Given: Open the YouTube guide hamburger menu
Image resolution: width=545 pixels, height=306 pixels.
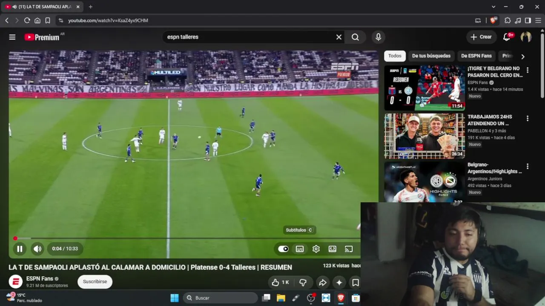Looking at the screenshot, I should coord(12,37).
